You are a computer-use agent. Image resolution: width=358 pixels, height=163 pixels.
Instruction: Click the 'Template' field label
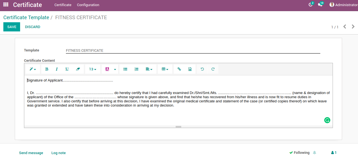(x=32, y=50)
